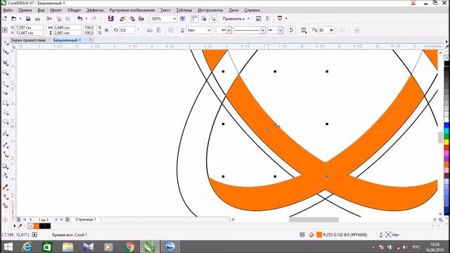
Task: Click the Publish to PDF icon
Action: click(141, 19)
